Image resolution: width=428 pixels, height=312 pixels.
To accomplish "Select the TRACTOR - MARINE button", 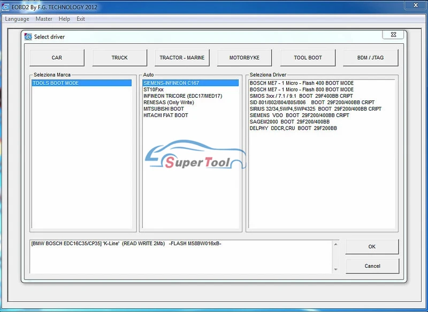I will (x=182, y=58).
